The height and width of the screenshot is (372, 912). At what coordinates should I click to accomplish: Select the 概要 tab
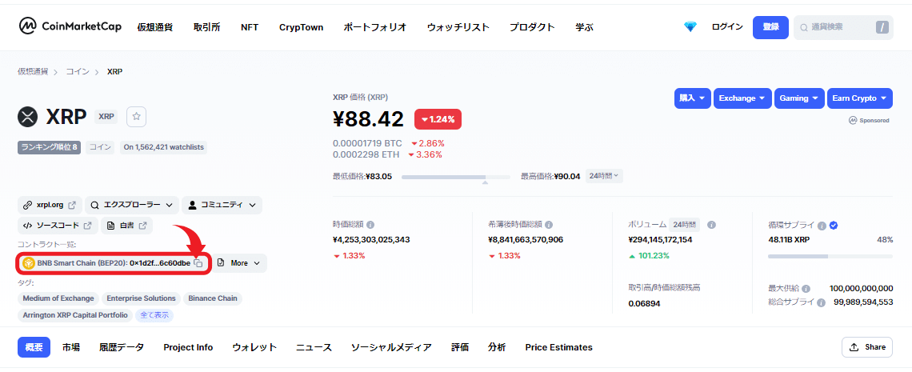(x=34, y=347)
